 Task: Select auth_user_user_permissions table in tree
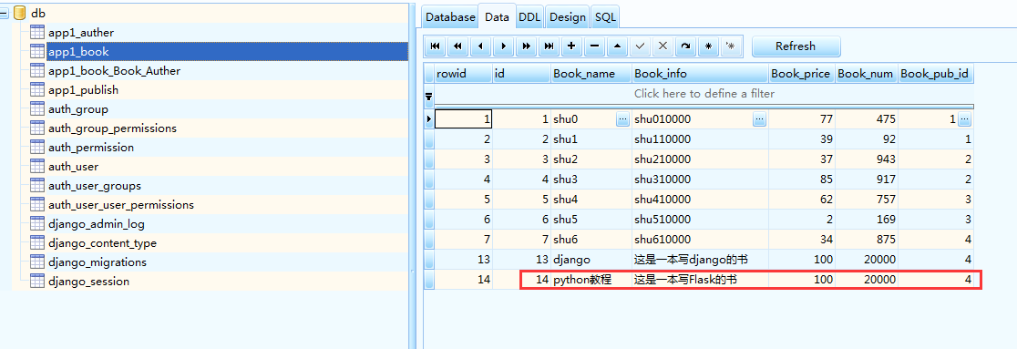121,205
